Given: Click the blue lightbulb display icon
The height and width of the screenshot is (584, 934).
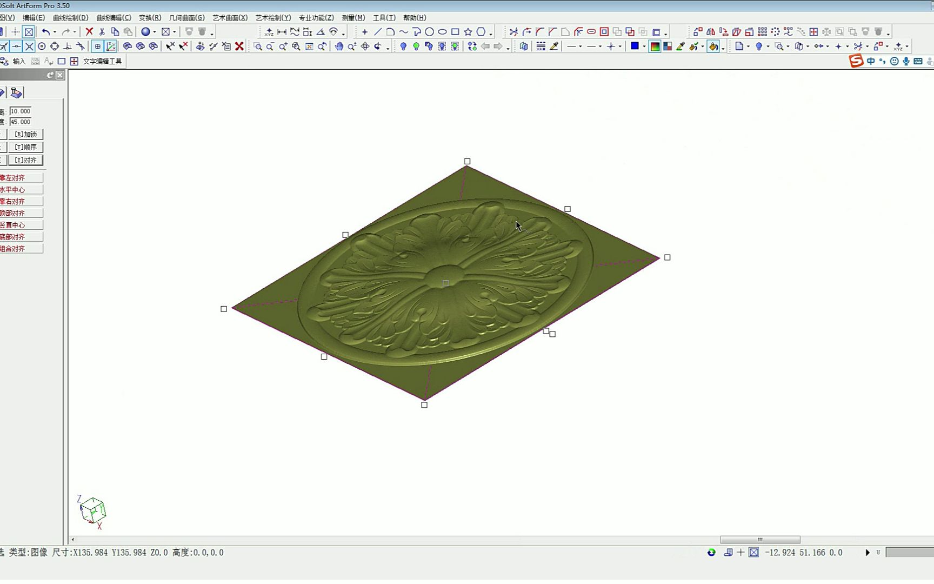Looking at the screenshot, I should [403, 47].
